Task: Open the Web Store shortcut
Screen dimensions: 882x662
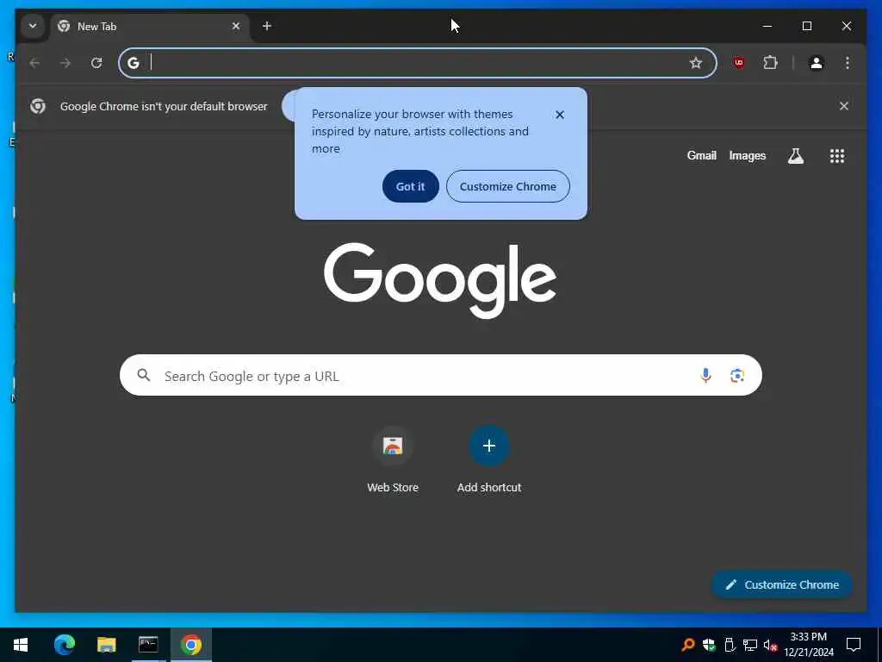Action: pos(393,460)
